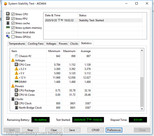Click the Save button
The width and height of the screenshot is (154, 136).
pos(72,130)
